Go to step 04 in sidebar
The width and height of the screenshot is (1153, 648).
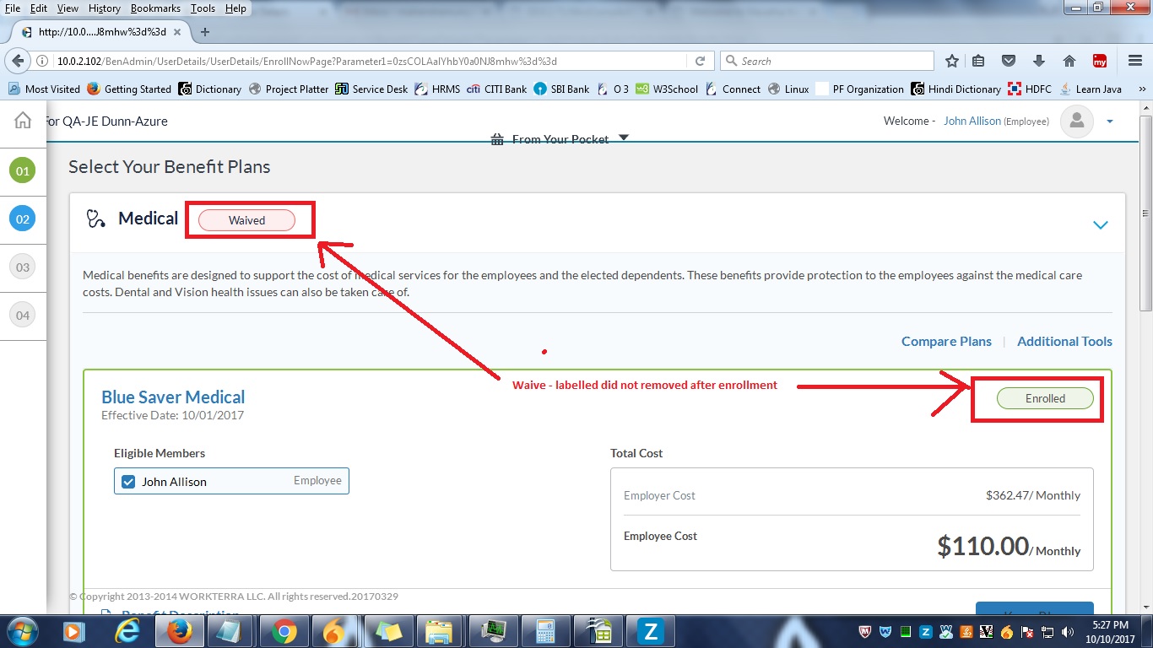[x=22, y=316]
